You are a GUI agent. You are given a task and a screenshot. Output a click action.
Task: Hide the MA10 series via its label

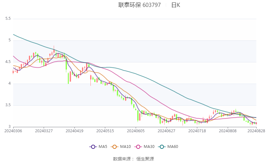point(125,147)
